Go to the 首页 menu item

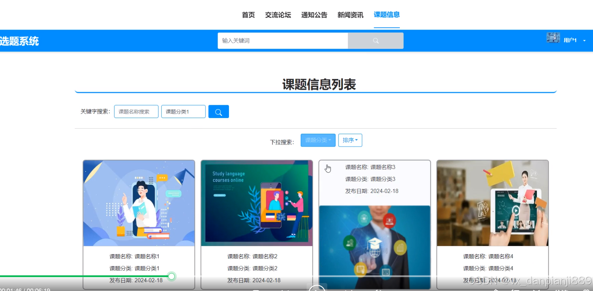pyautogui.click(x=248, y=15)
